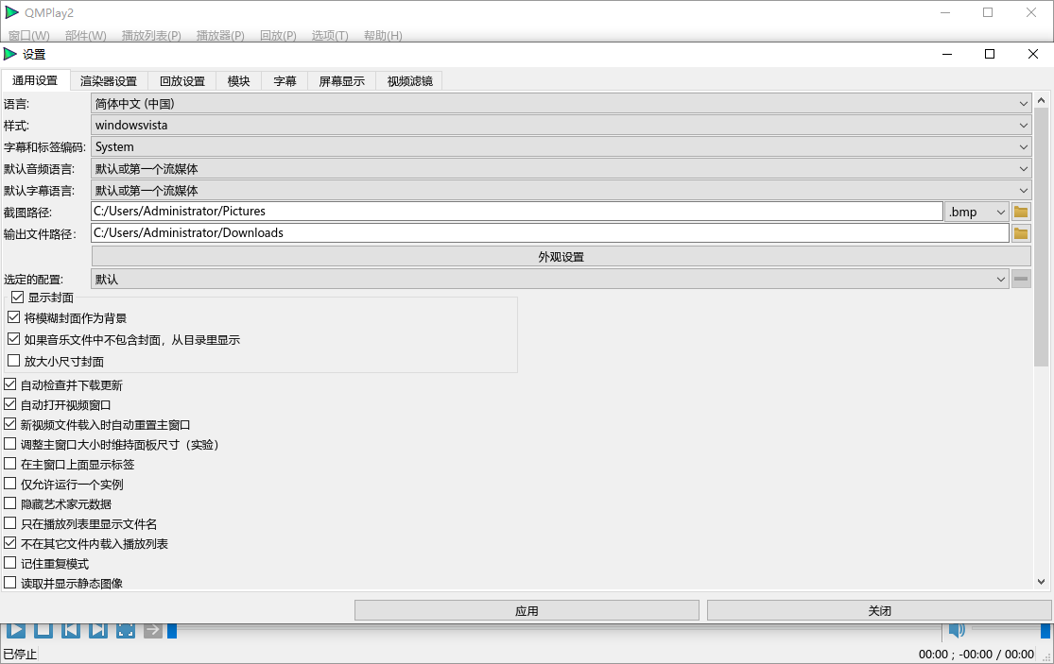1054x664 pixels.
Task: Browse folder for screenshot path (截图路径)
Action: 1021,212
